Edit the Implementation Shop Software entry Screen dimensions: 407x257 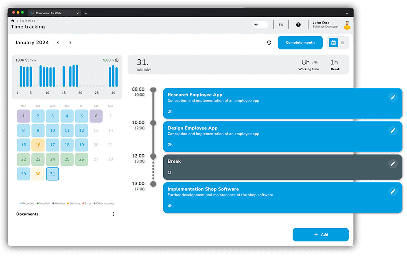(x=393, y=191)
